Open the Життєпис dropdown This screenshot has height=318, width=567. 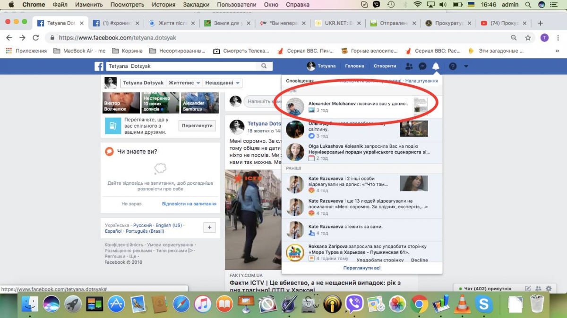pyautogui.click(x=184, y=83)
